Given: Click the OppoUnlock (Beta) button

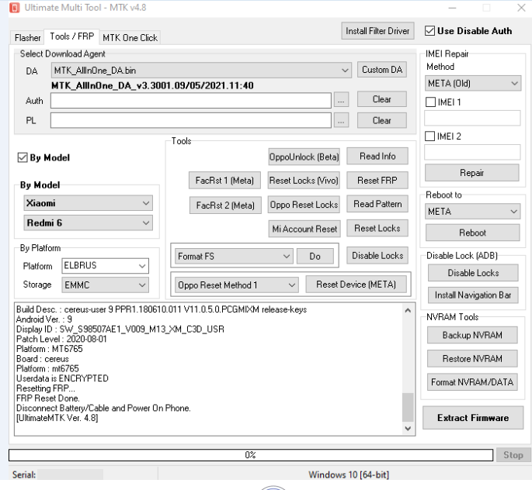Looking at the screenshot, I should (x=304, y=157).
